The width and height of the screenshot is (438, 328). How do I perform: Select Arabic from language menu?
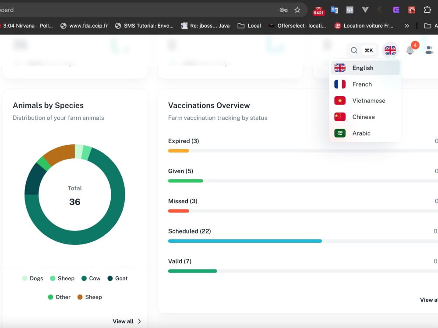pyautogui.click(x=365, y=133)
